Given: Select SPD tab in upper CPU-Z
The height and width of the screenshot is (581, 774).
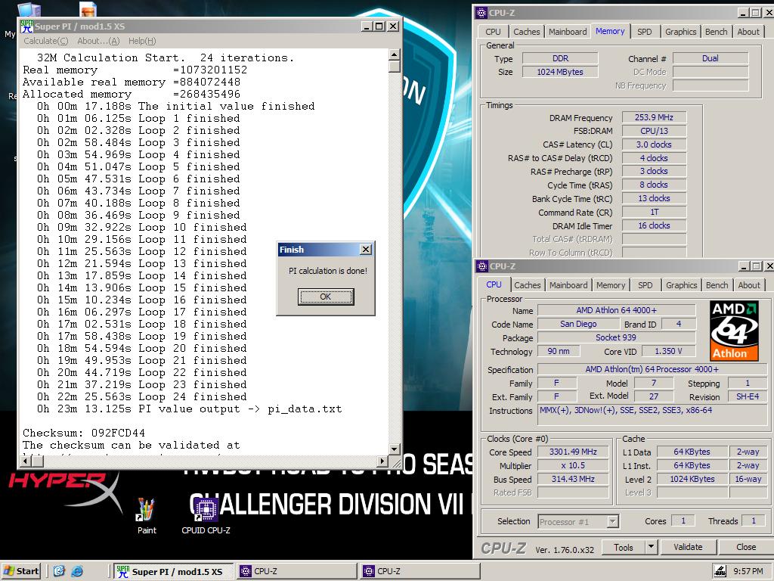Looking at the screenshot, I should [644, 32].
